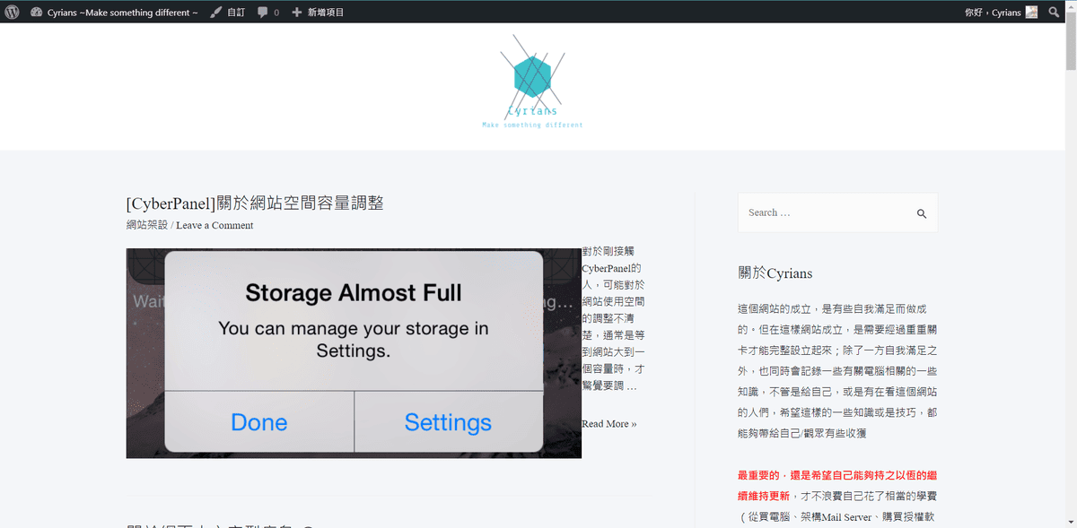The width and height of the screenshot is (1077, 528).
Task: Click the Read More » link
Action: 609,423
